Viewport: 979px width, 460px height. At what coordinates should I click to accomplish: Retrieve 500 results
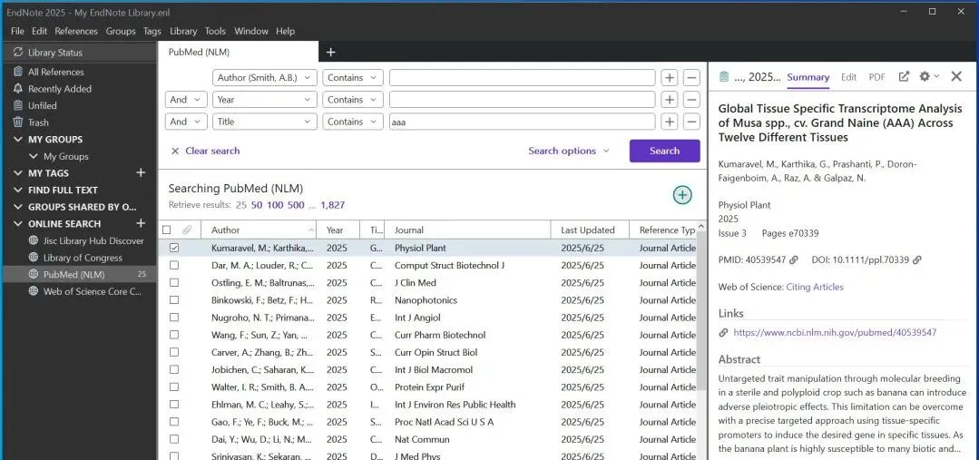point(296,205)
